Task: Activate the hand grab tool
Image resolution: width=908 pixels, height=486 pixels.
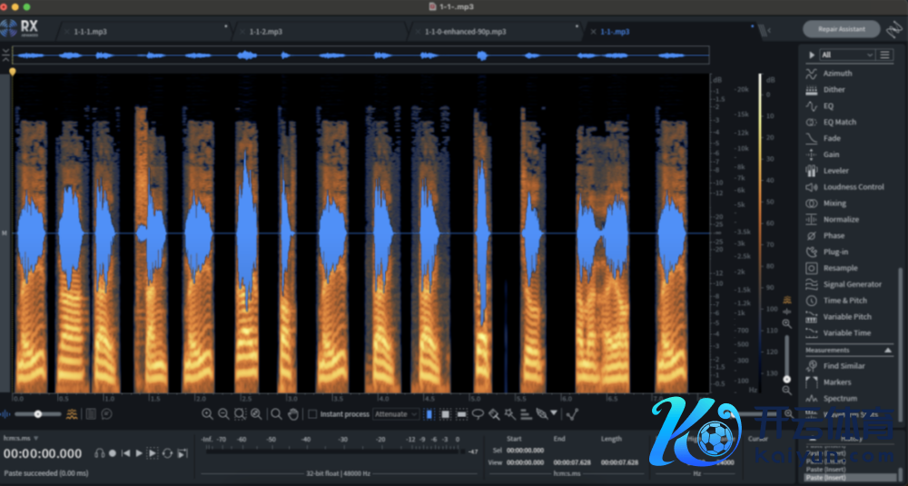Action: (293, 414)
